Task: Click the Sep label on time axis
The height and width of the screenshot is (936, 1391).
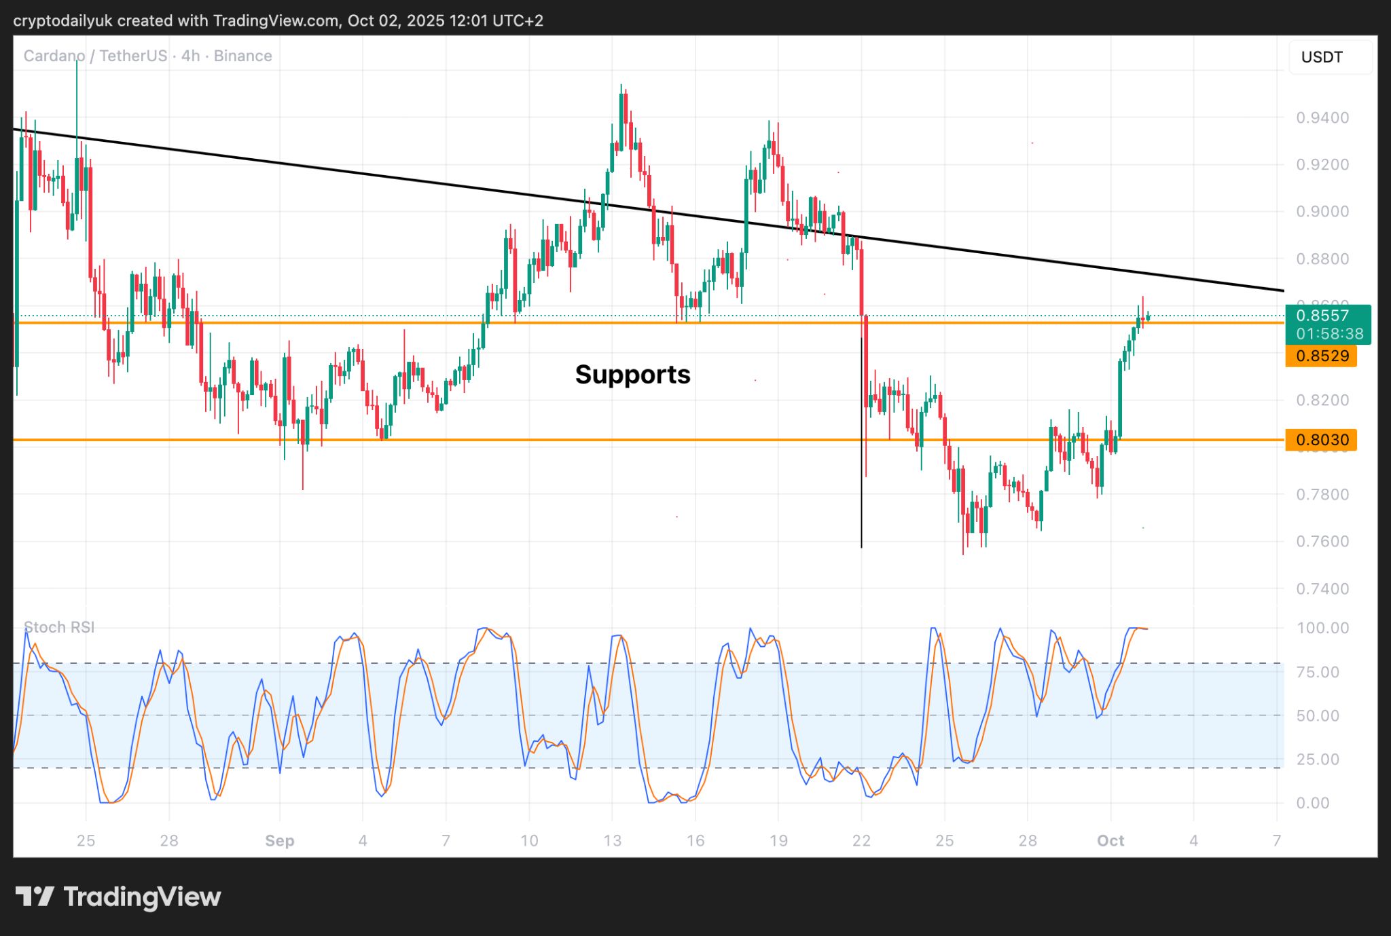Action: tap(279, 841)
